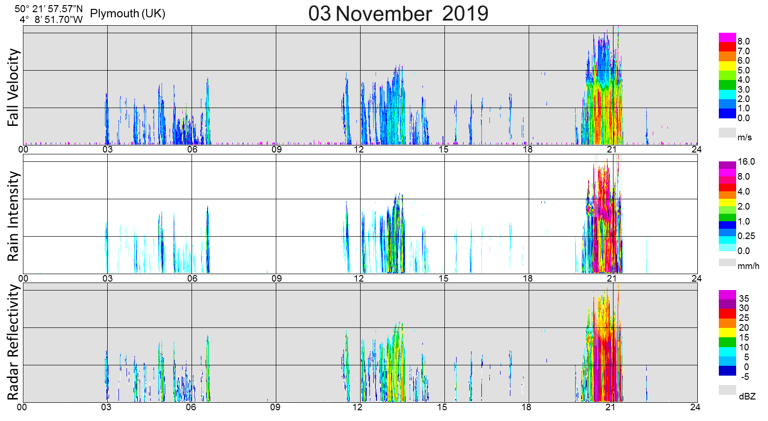
Task: Click the '20' Reflectivity legend value
Action: pos(744,328)
